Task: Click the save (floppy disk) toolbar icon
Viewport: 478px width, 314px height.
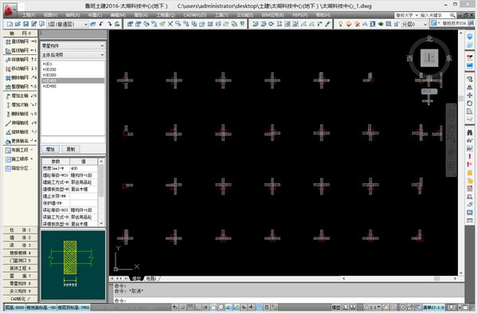Action: coord(26,24)
